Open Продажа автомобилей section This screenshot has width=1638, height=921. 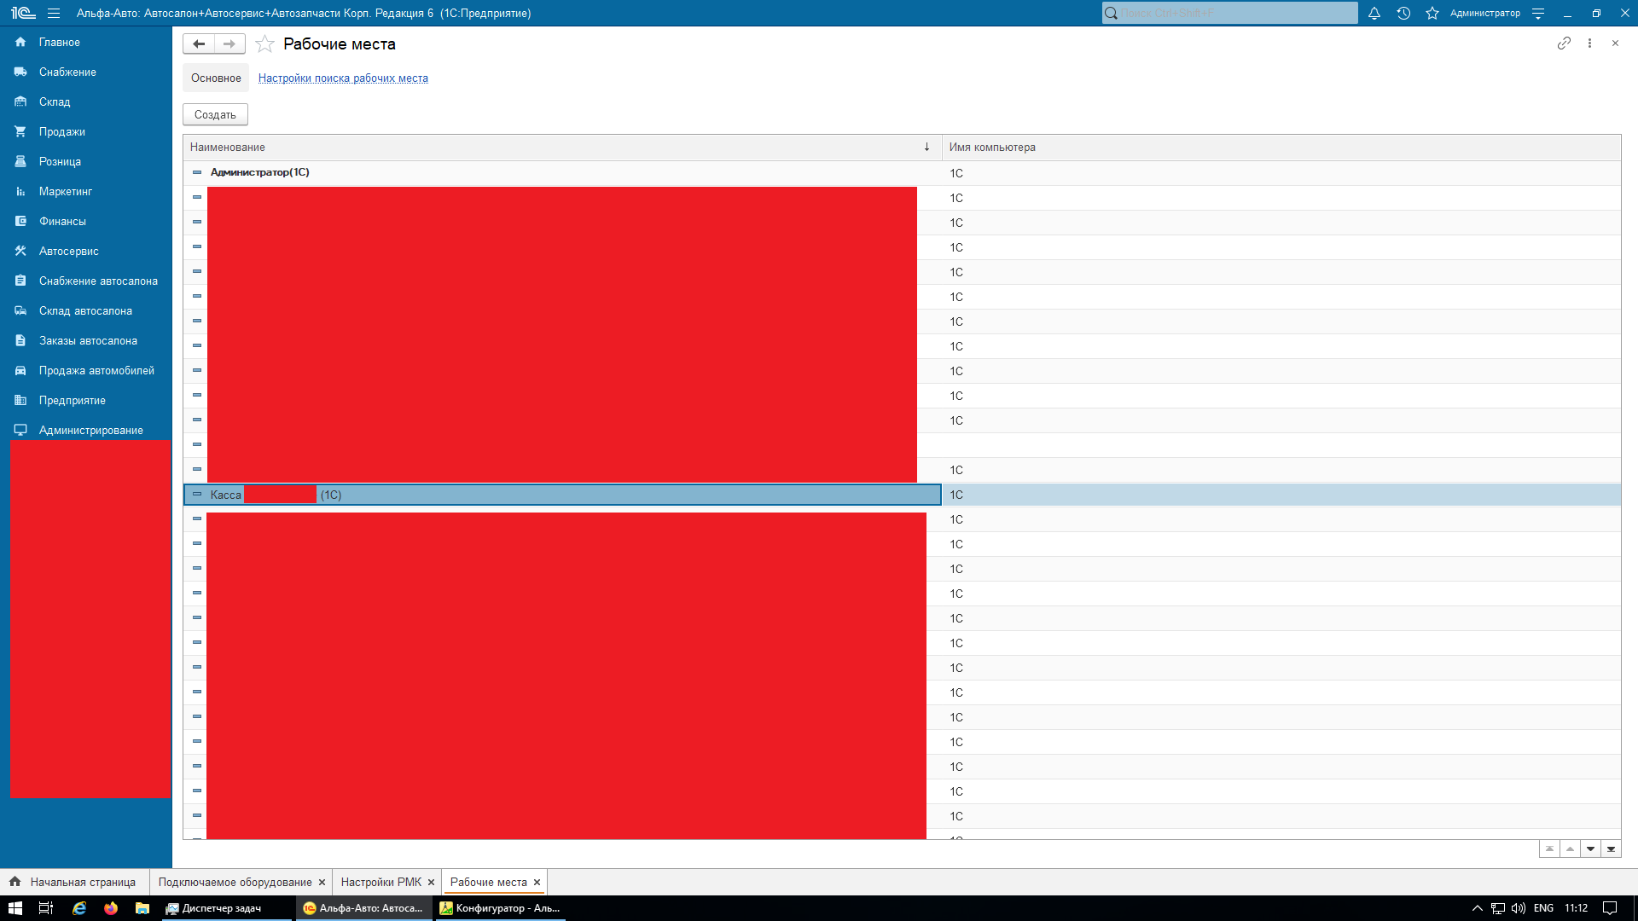coord(96,370)
